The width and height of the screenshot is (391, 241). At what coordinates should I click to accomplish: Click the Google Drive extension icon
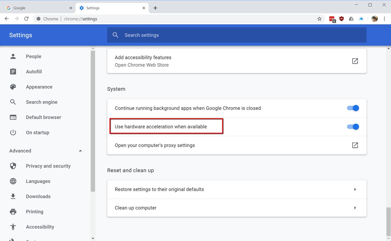[351, 19]
